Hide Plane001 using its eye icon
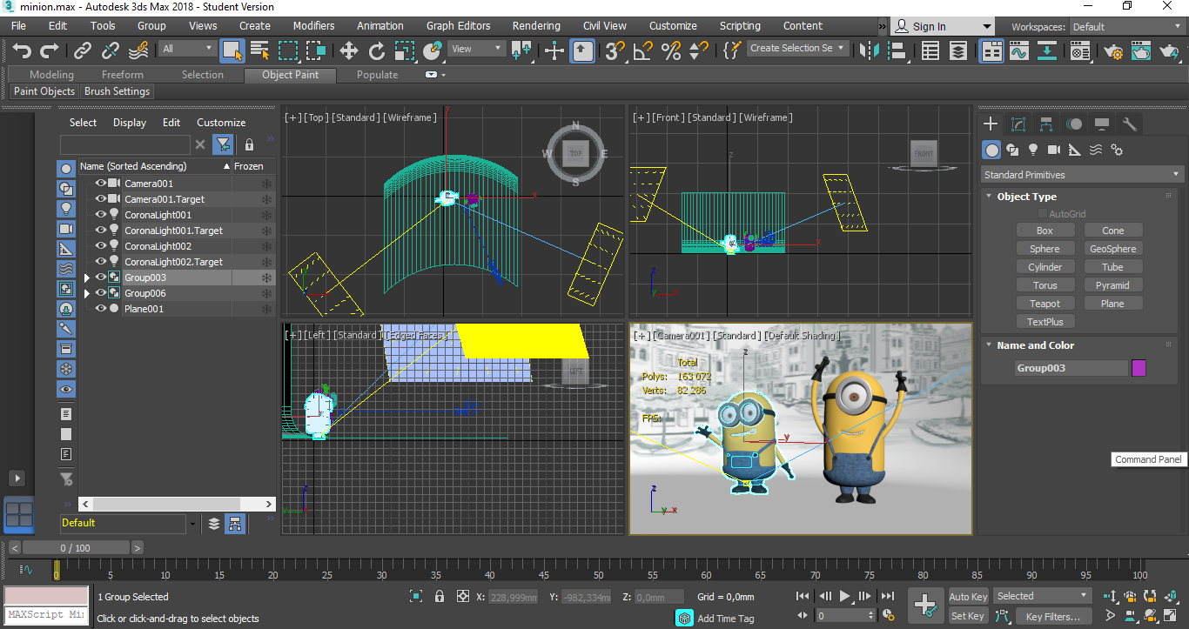 point(101,309)
